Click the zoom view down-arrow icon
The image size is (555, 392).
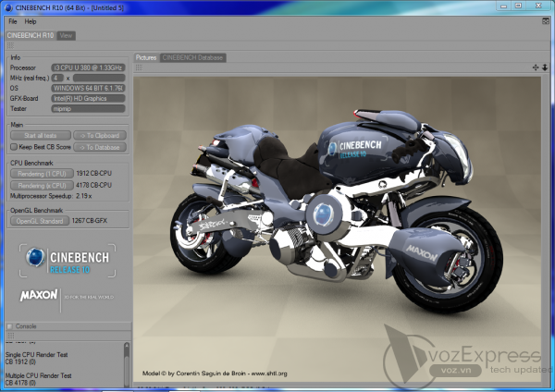pyautogui.click(x=545, y=67)
